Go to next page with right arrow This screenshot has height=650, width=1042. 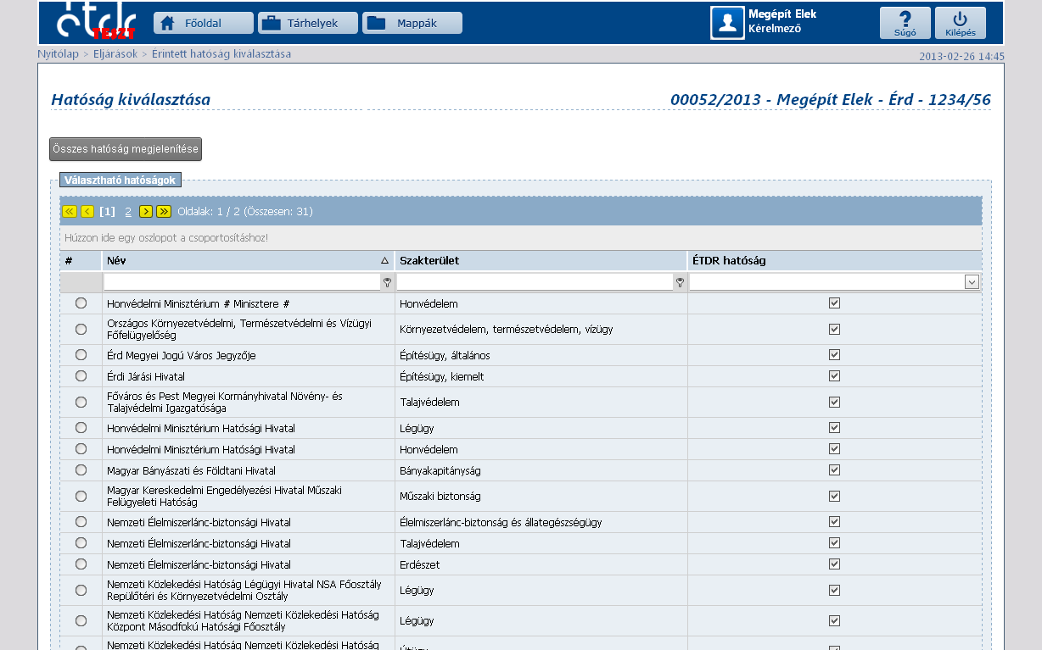click(146, 212)
